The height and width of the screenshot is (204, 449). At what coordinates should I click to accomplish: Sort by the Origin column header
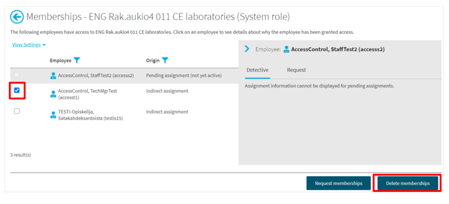coord(153,61)
